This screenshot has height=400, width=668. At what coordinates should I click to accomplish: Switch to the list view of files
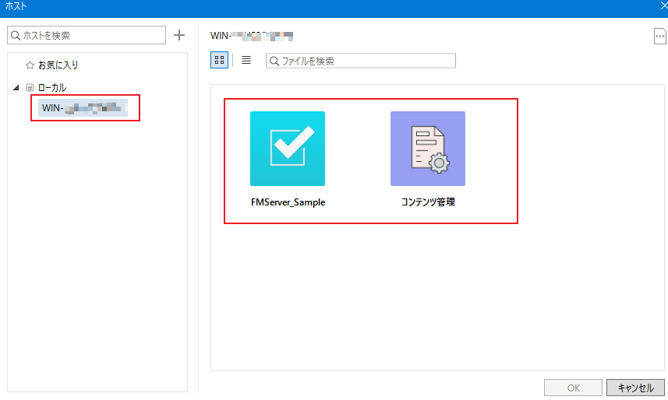pyautogui.click(x=246, y=60)
